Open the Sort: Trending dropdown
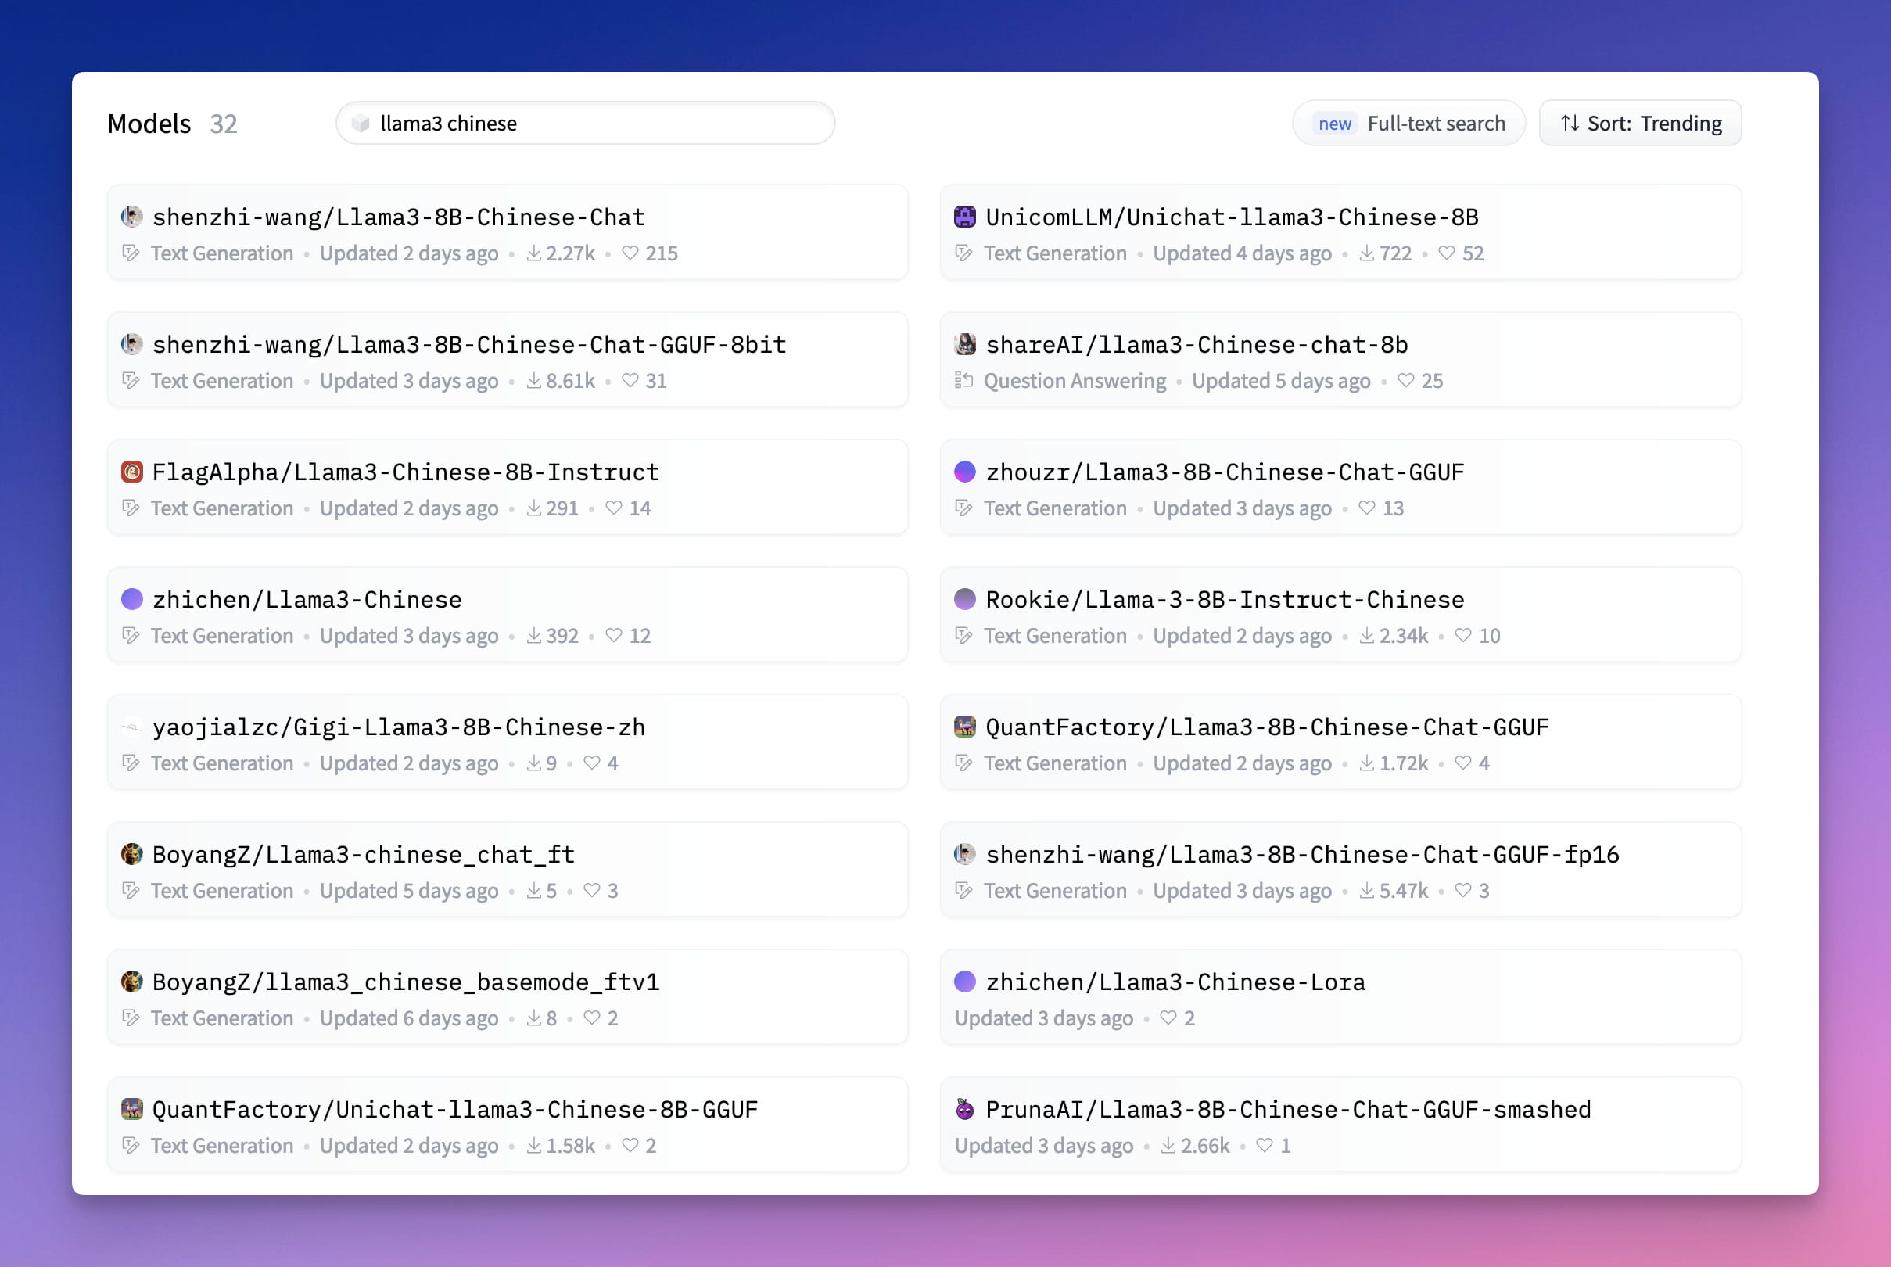This screenshot has width=1891, height=1267. pos(1640,123)
